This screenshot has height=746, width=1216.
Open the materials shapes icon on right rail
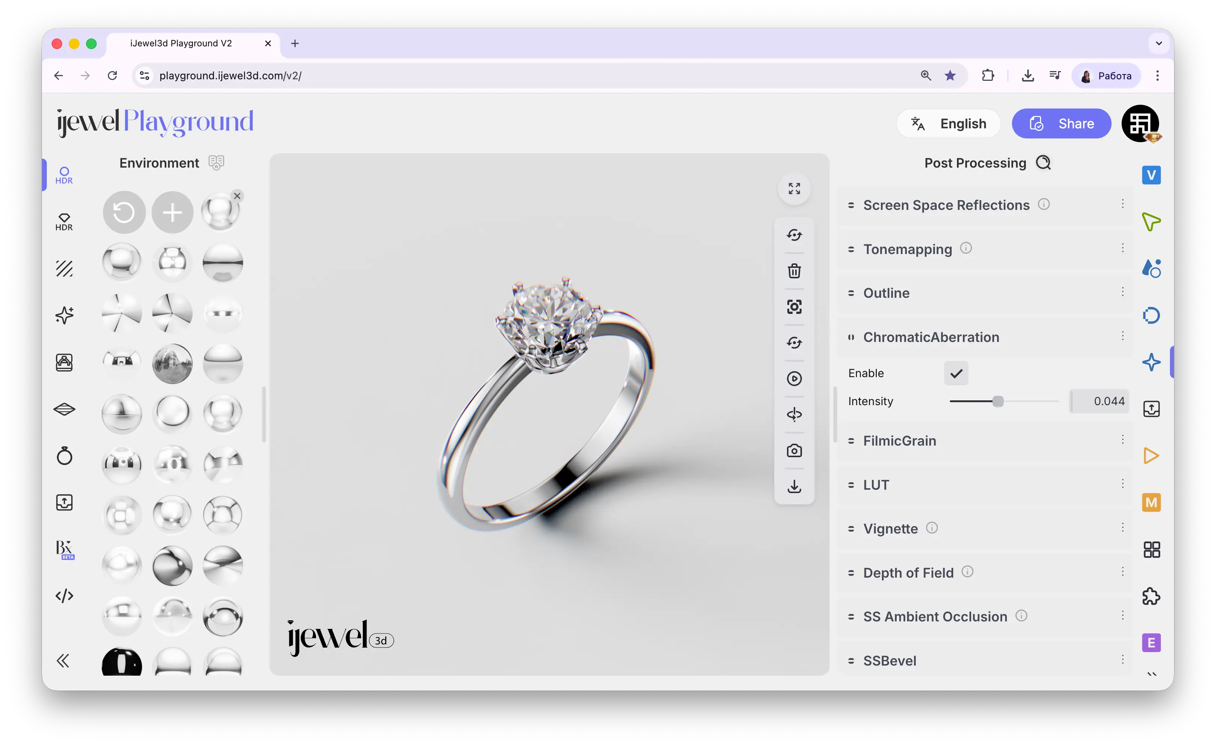[1151, 268]
